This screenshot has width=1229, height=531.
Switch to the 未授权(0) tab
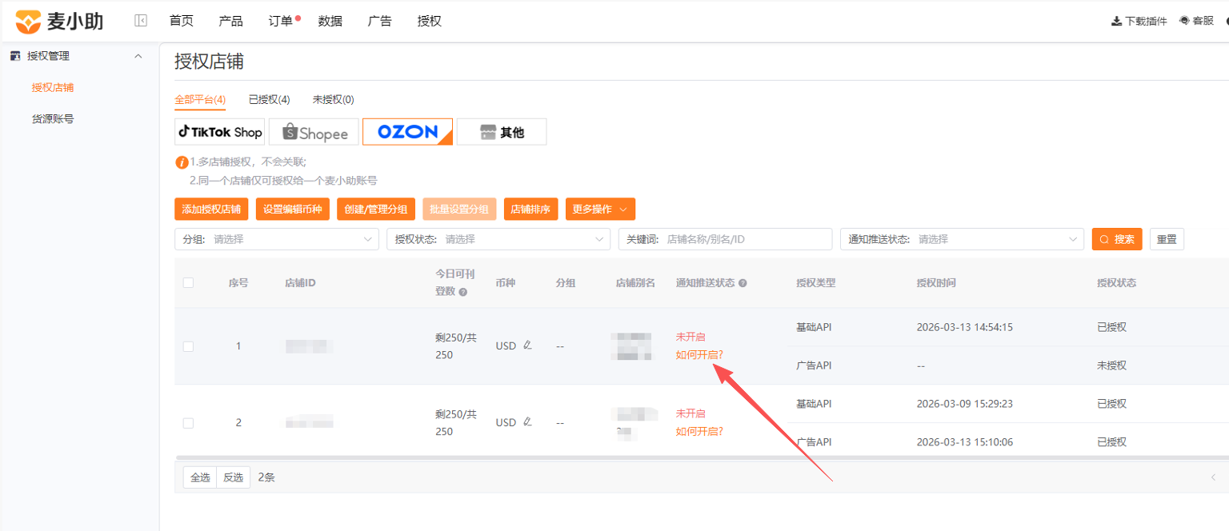pos(333,99)
